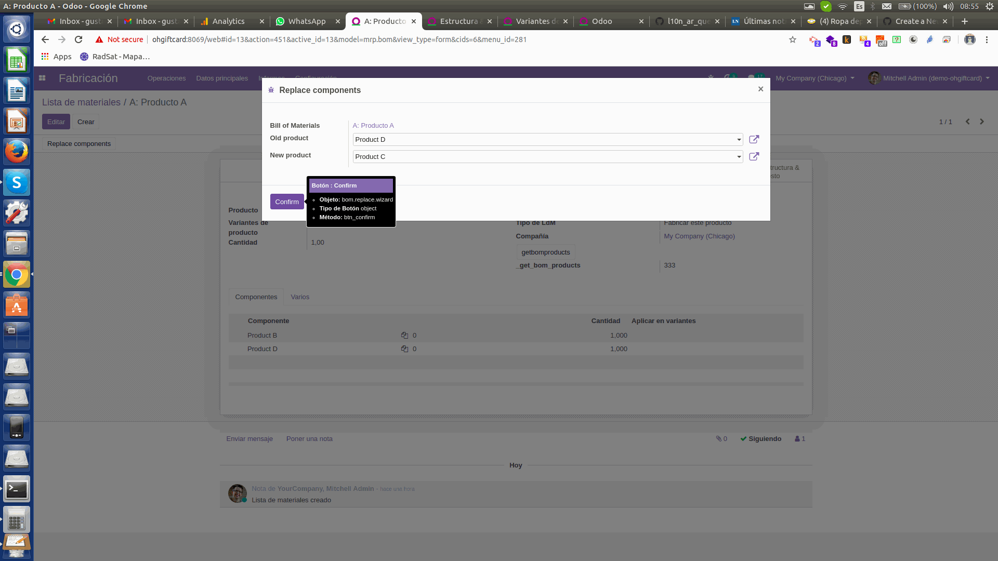Screen dimensions: 998x561
Task: Open external link for New product
Action: click(754, 156)
